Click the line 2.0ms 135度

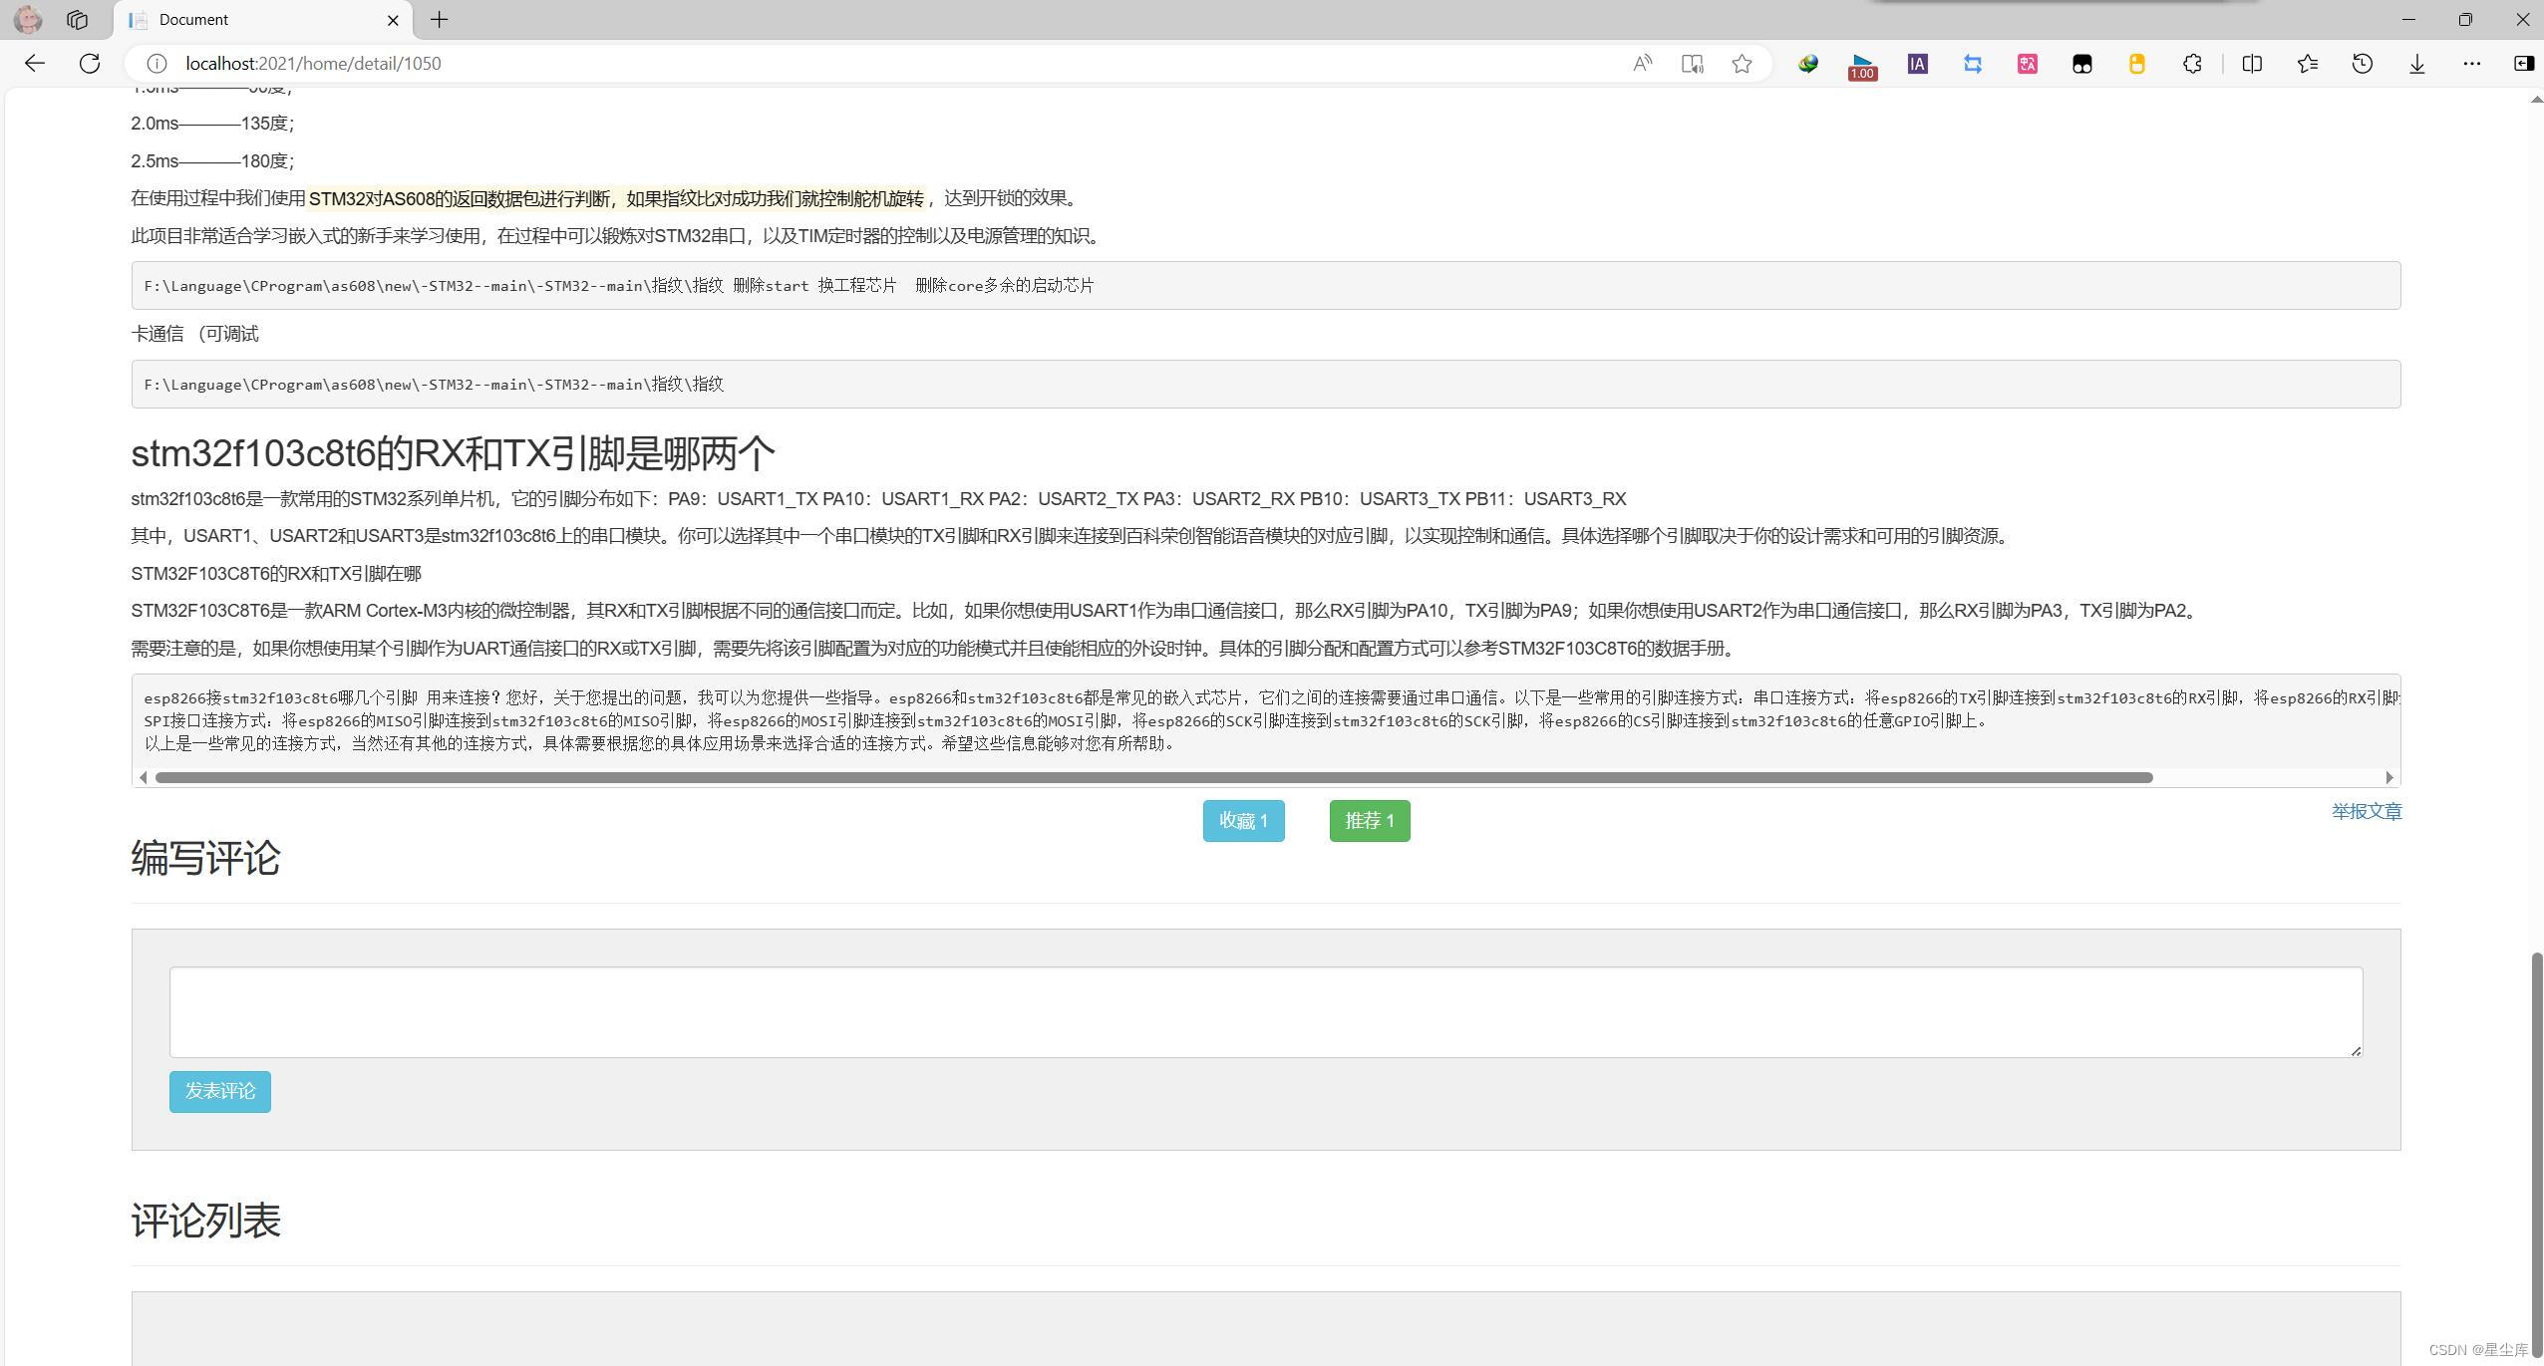tap(212, 124)
